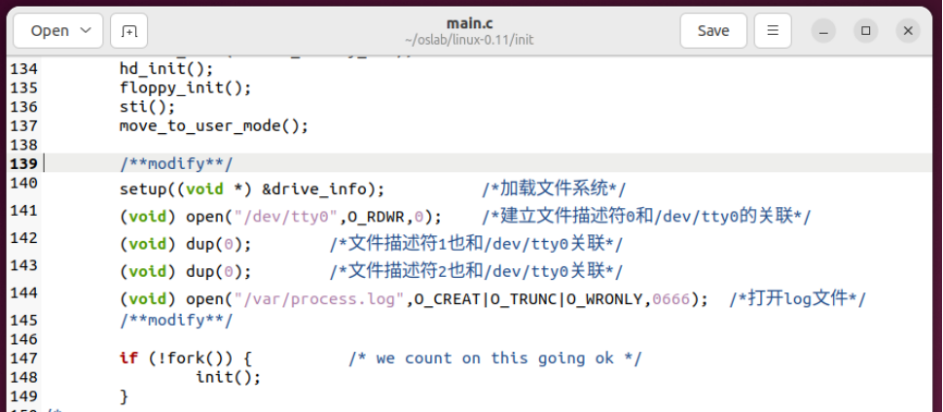Image resolution: width=943 pixels, height=412 pixels.
Task: Click line number 144 in the gutter
Action: 23,292
